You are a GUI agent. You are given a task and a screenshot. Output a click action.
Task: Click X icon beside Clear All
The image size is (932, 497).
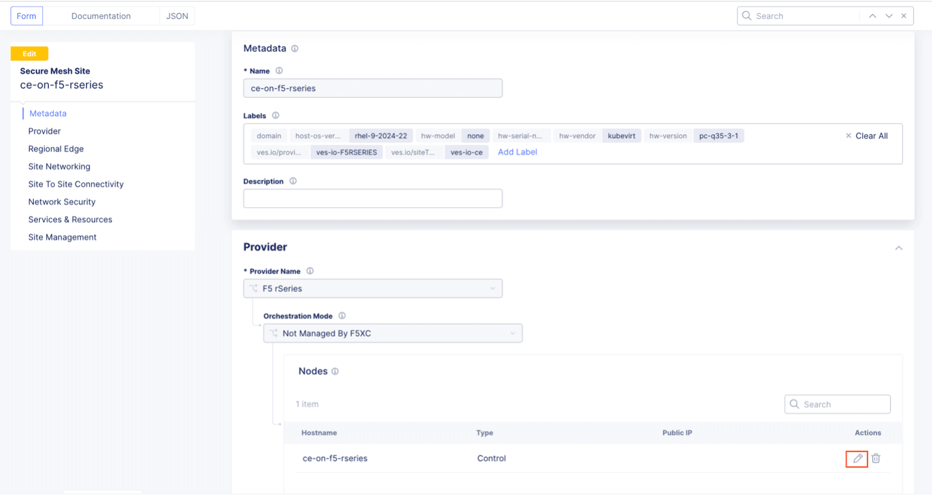(849, 136)
